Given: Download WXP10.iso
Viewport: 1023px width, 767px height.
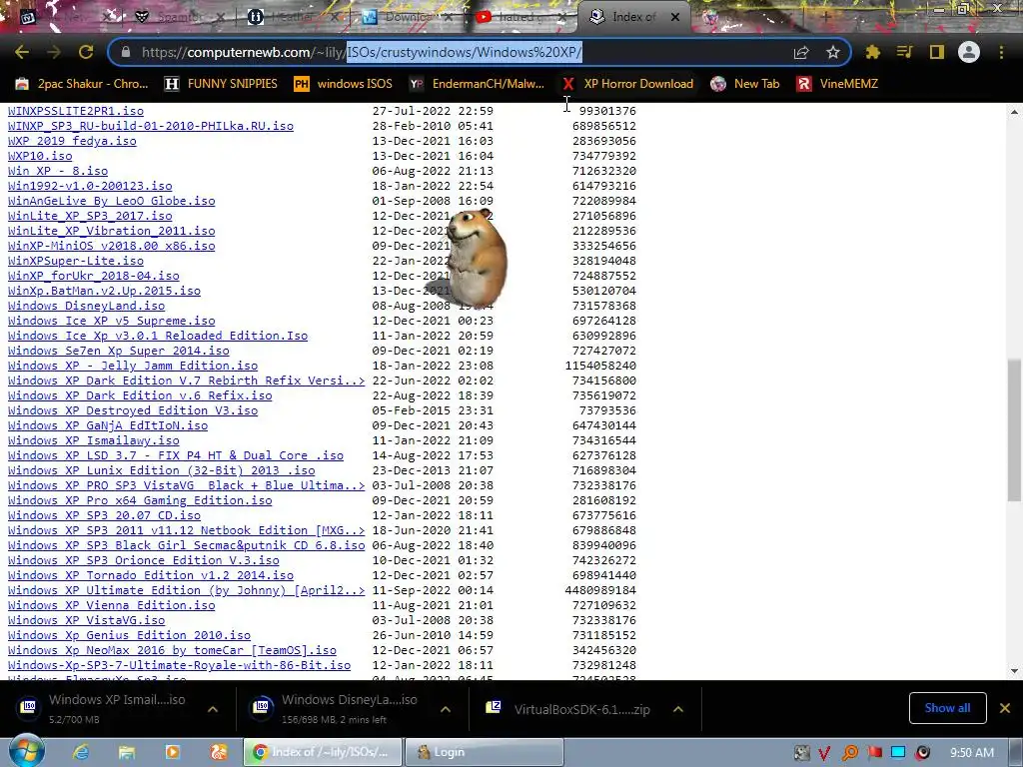Looking at the screenshot, I should pos(40,156).
